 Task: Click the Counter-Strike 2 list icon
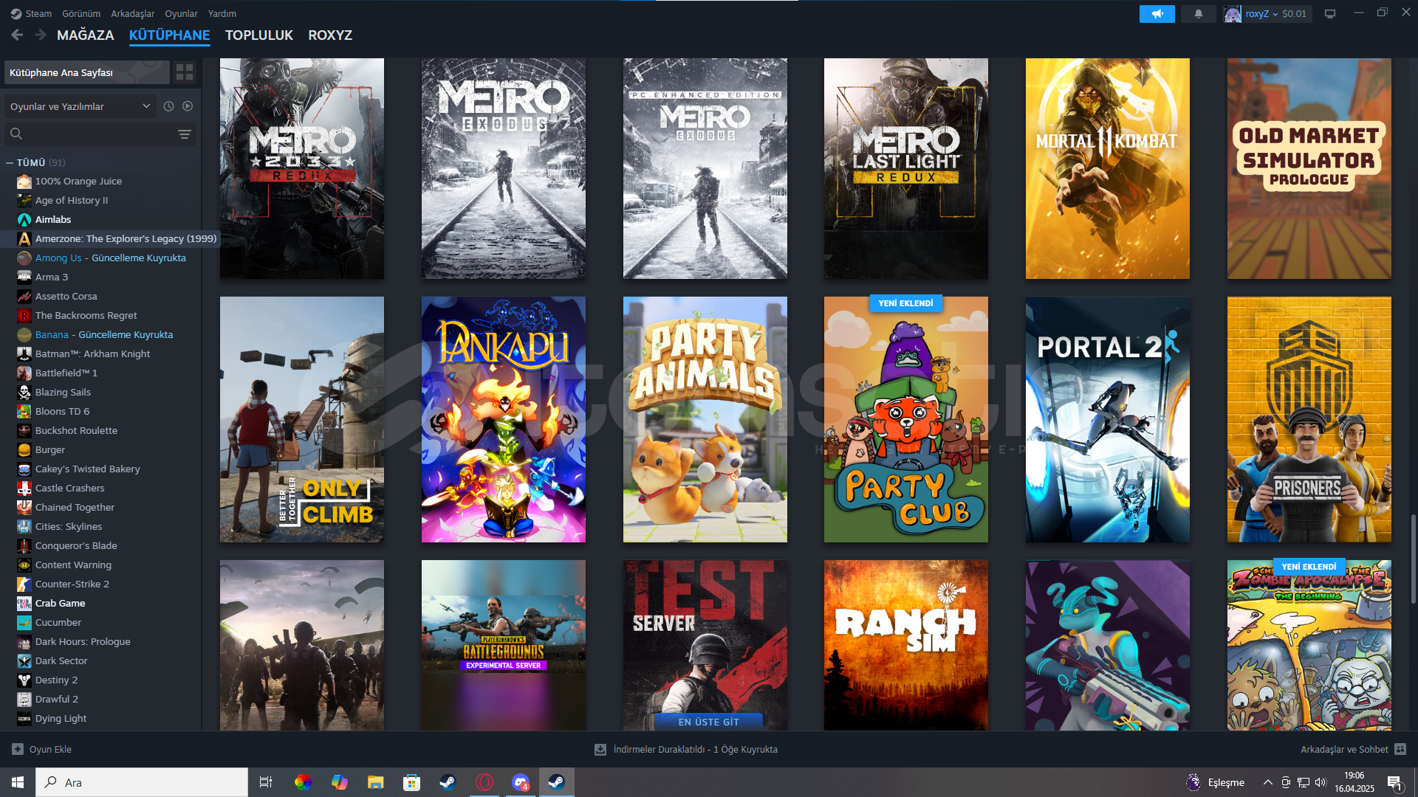point(24,584)
